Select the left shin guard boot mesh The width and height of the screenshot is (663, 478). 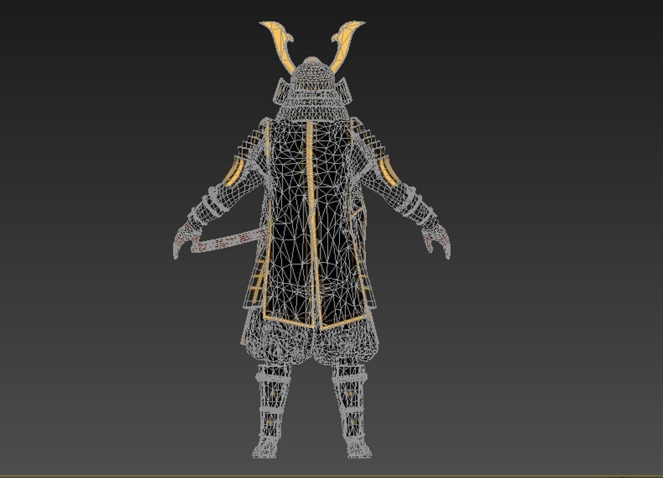tap(272, 410)
